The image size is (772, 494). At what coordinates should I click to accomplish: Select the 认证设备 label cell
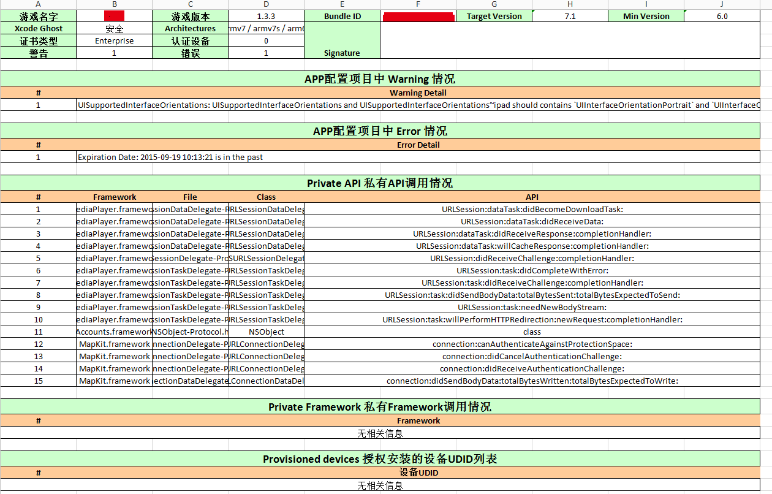point(190,40)
